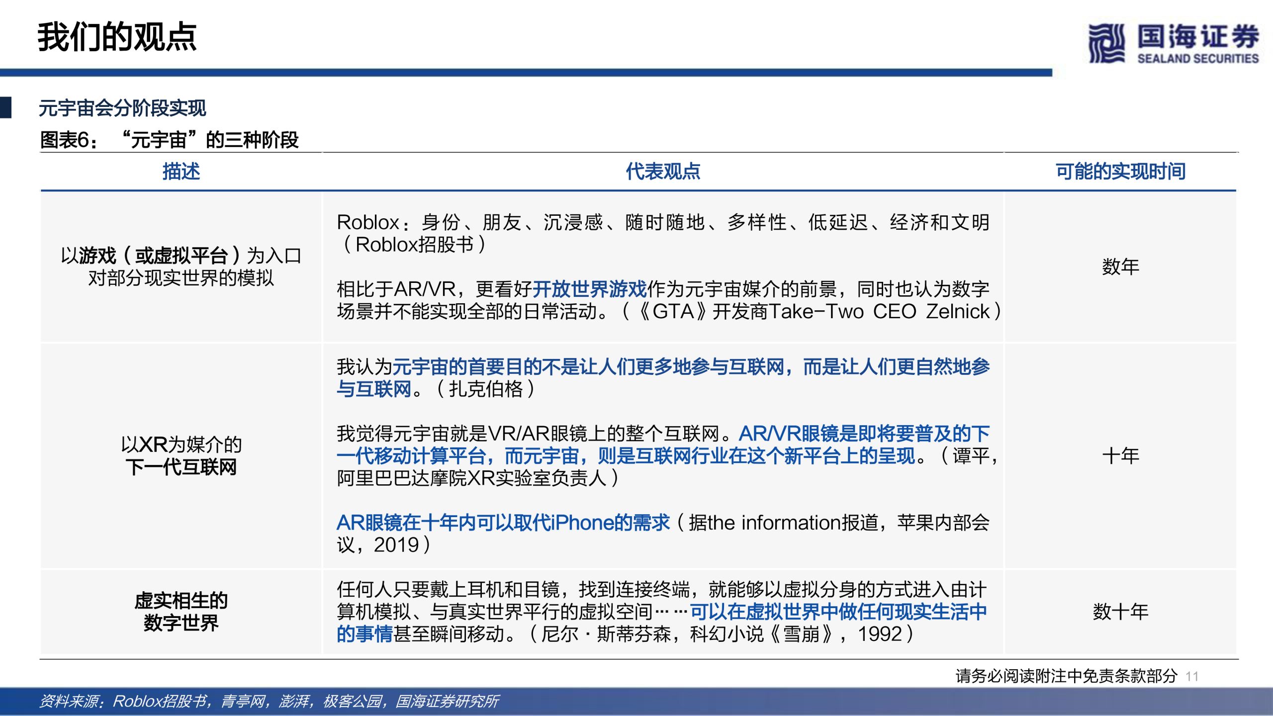
Task: Click the citation 科幻小说《雪崩》, 1992
Action: [x=797, y=634]
